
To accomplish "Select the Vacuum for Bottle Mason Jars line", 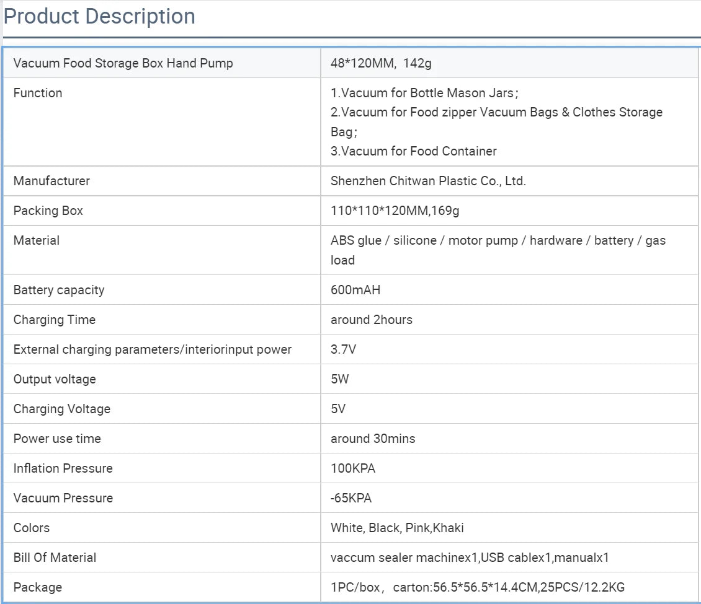I will [424, 93].
